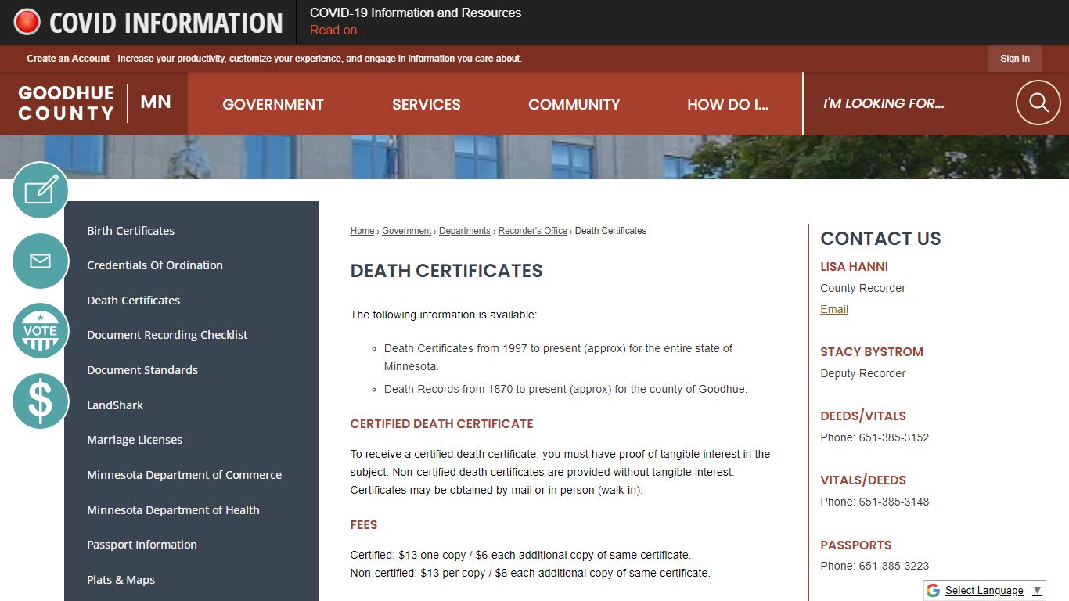Open the notify/edit pencil quick link icon
This screenshot has height=601, width=1069.
(x=41, y=190)
